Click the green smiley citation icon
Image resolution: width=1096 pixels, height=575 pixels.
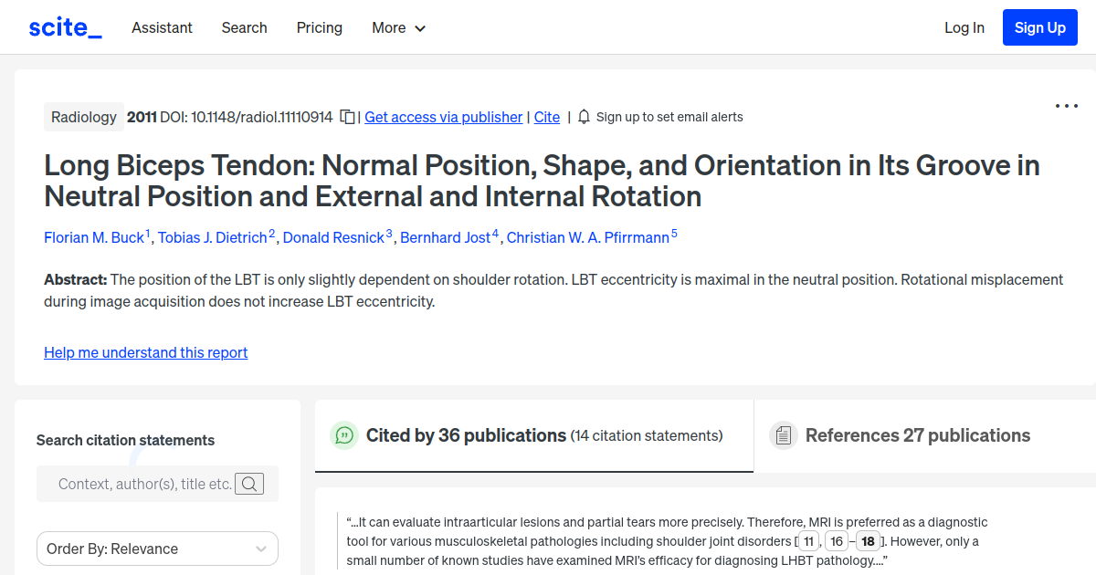[343, 435]
